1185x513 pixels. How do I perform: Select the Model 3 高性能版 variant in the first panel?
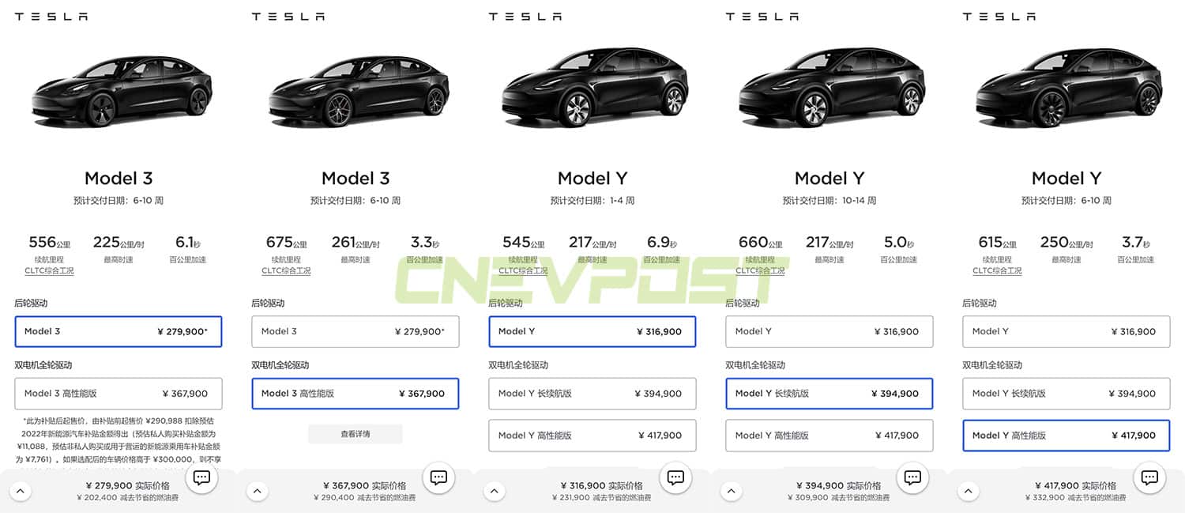pos(118,393)
